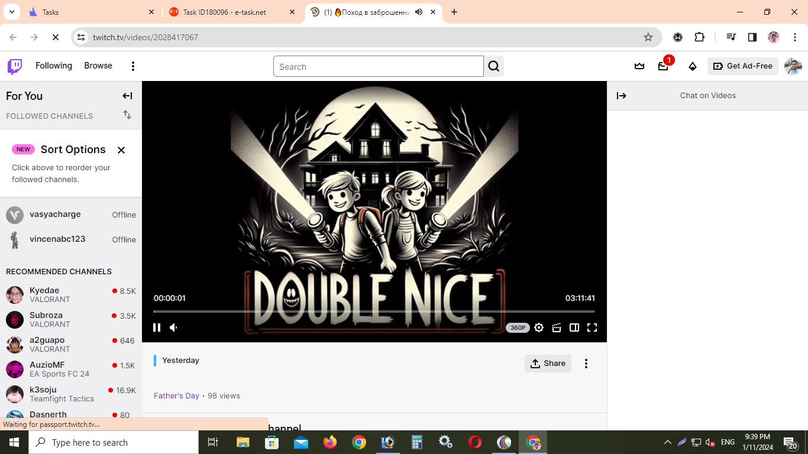The width and height of the screenshot is (808, 454).
Task: Click Kyedae's avatar thumbnail
Action: (x=15, y=295)
